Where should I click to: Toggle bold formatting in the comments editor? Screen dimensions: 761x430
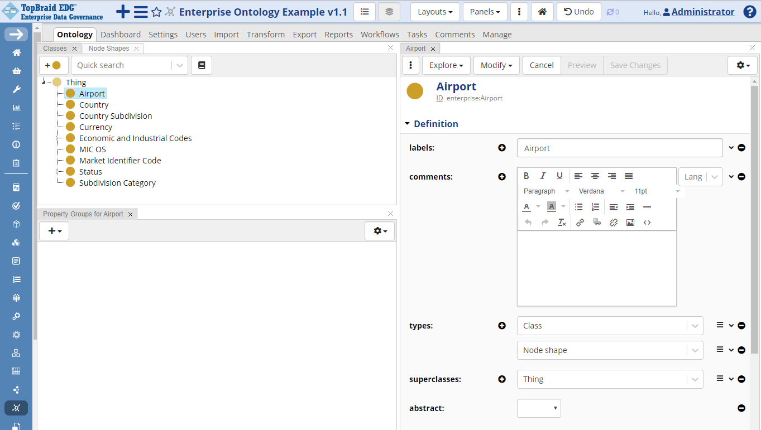pyautogui.click(x=526, y=175)
